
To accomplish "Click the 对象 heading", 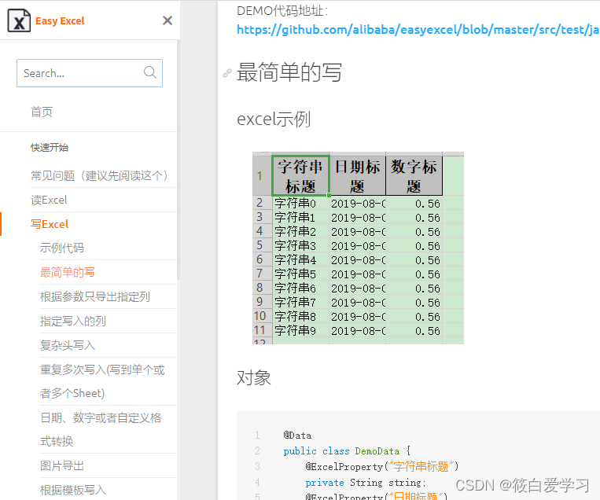I will click(x=254, y=378).
